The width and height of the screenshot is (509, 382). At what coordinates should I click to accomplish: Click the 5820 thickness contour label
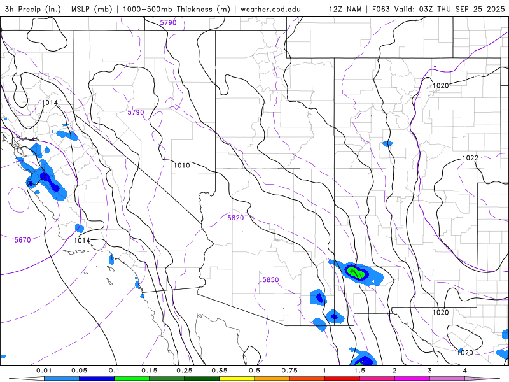235,218
